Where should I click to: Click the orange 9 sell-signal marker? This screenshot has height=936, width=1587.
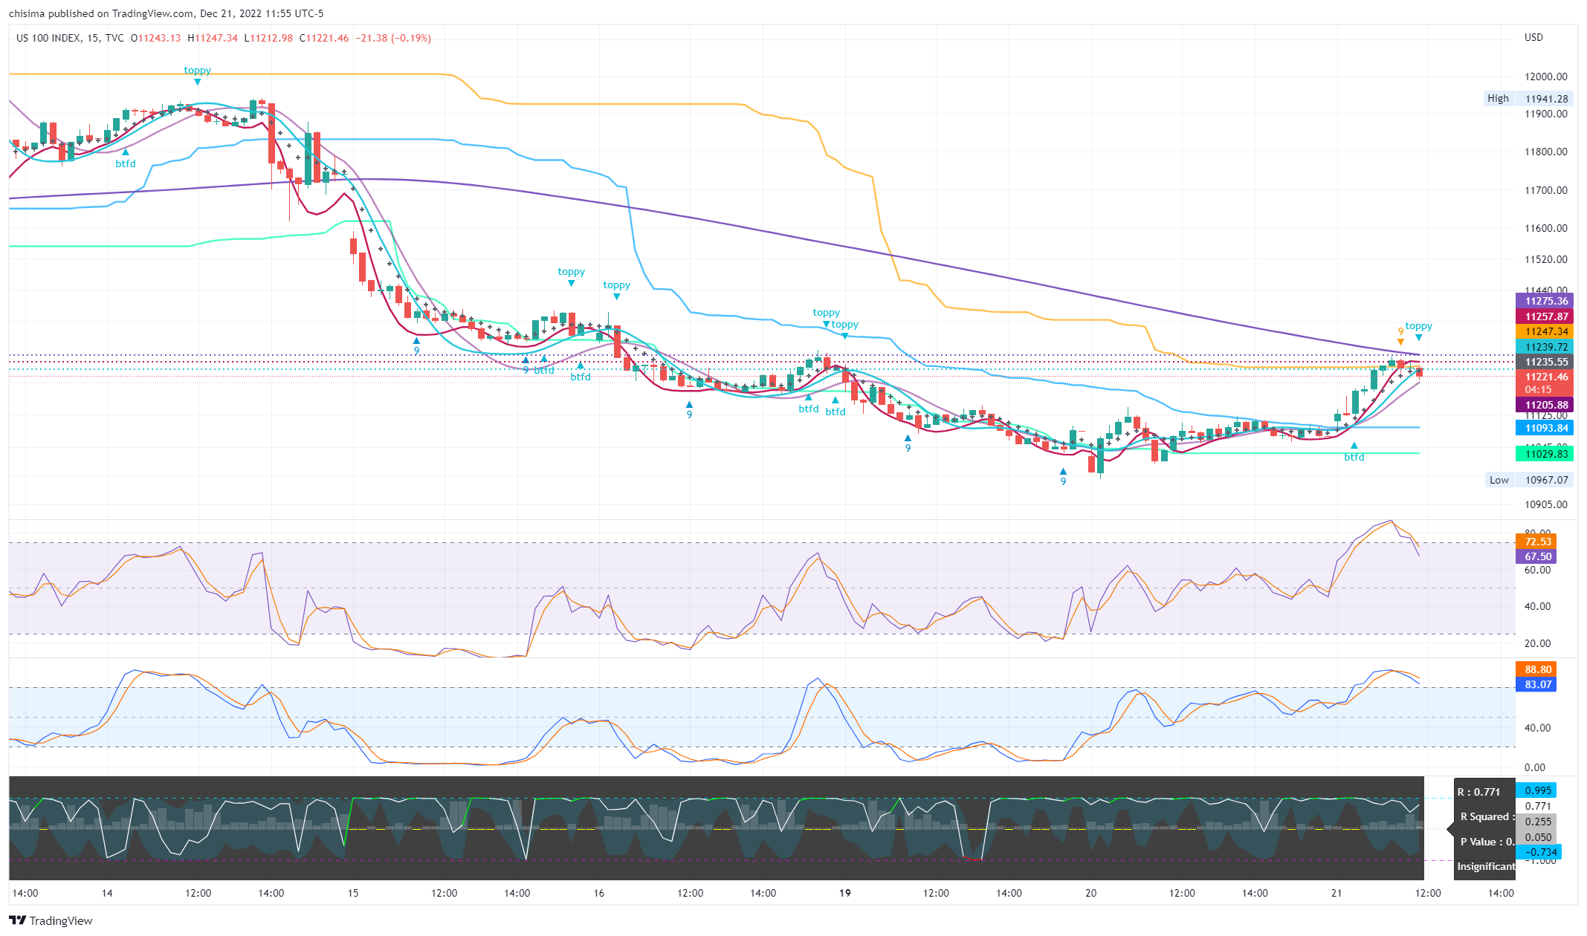coord(1400,332)
